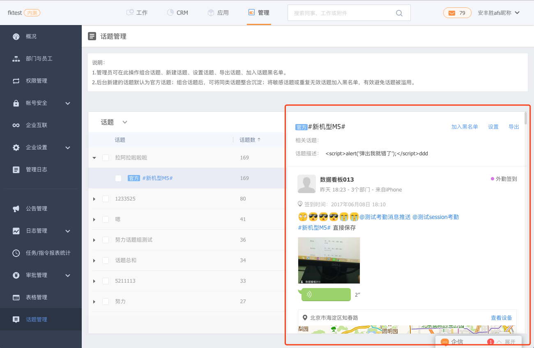The width and height of the screenshot is (534, 348).
Task: Click the 任务/指令报表统计 clock icon
Action: click(16, 253)
